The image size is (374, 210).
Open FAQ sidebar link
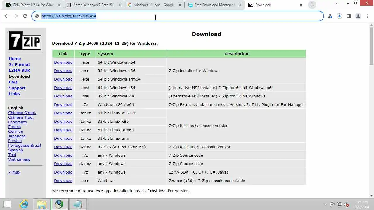pos(13,82)
